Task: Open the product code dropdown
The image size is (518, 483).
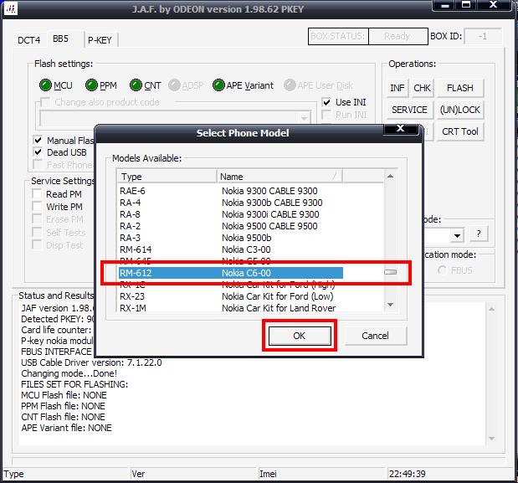Action: click(x=304, y=118)
